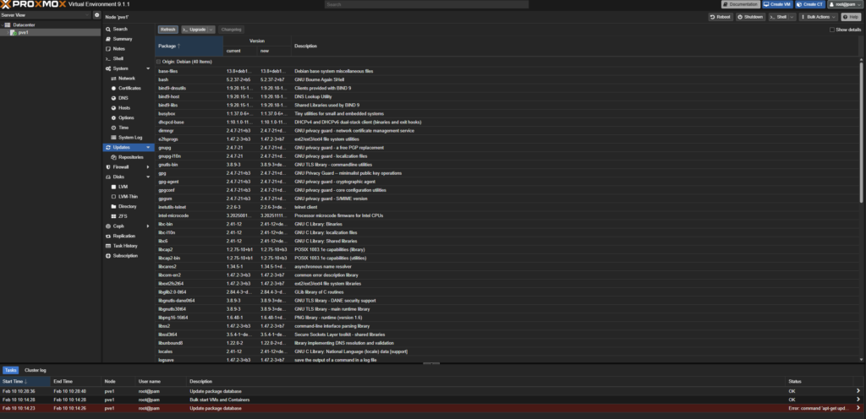
Task: Open the Upgrade button dropdown arrow
Action: [x=211, y=30]
